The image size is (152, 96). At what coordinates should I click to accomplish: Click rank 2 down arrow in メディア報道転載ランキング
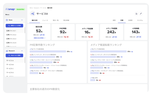[91, 55]
